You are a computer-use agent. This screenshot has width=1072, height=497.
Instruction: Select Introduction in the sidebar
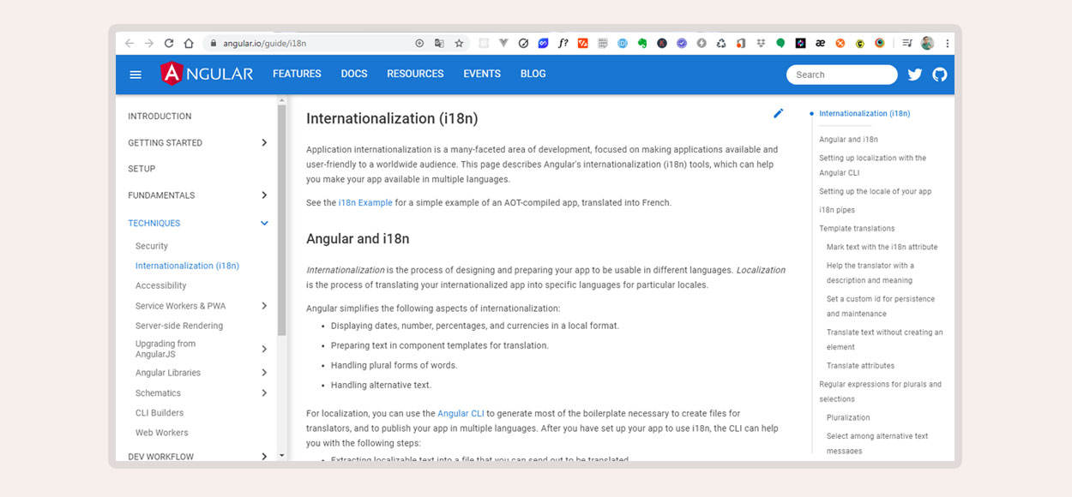pos(160,117)
